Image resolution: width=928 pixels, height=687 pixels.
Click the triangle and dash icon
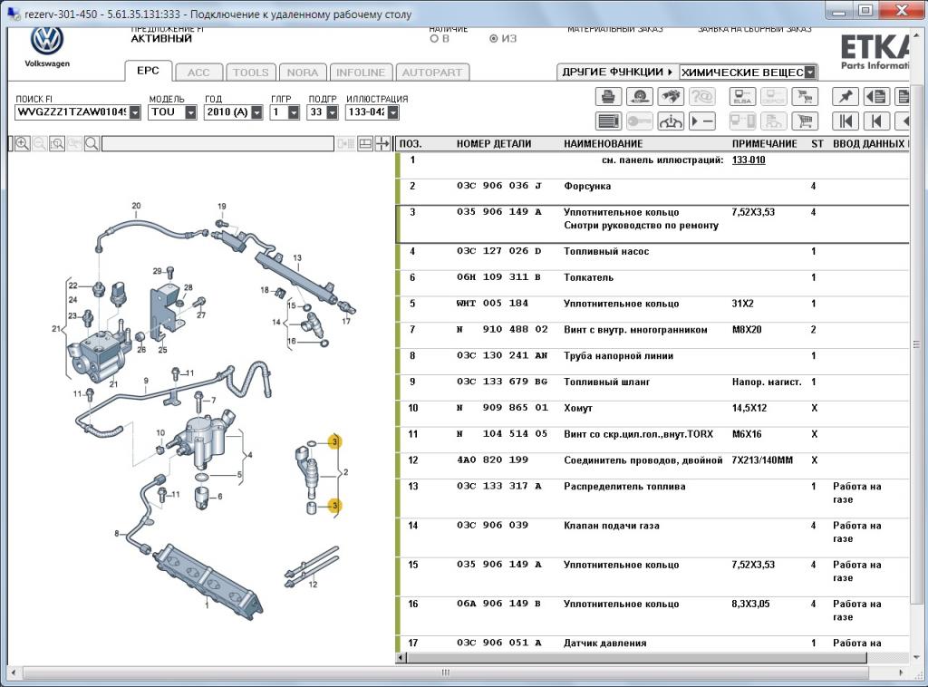702,121
